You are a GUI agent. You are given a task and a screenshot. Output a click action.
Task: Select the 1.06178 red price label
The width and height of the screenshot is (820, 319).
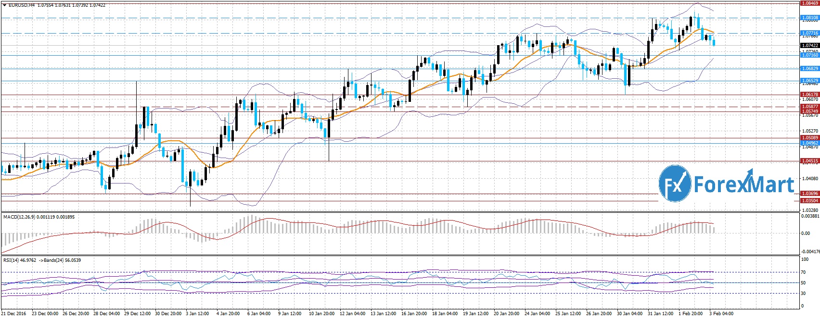[809, 95]
